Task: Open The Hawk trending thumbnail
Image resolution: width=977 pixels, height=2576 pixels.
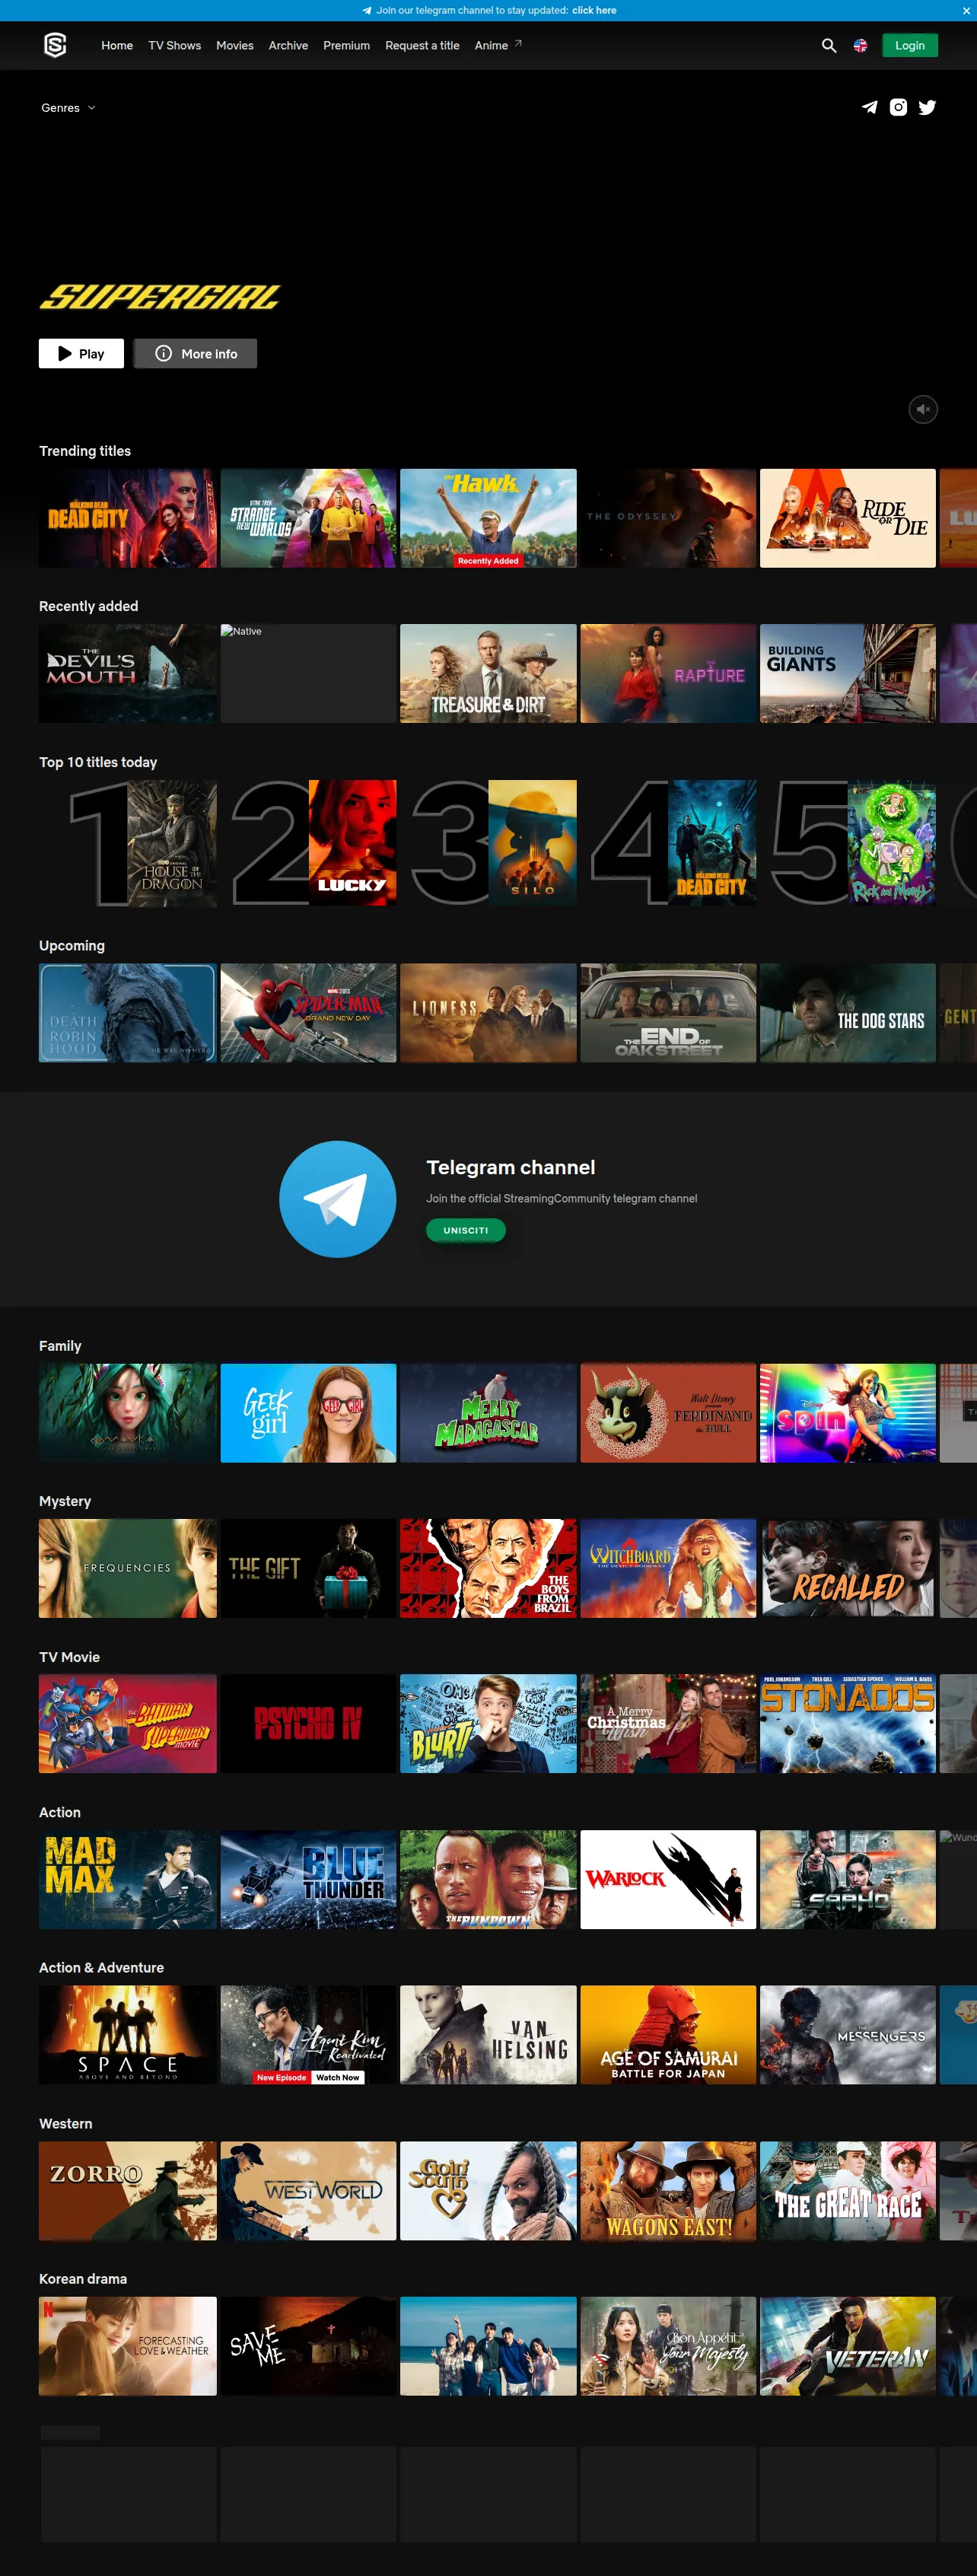Action: pyautogui.click(x=488, y=518)
